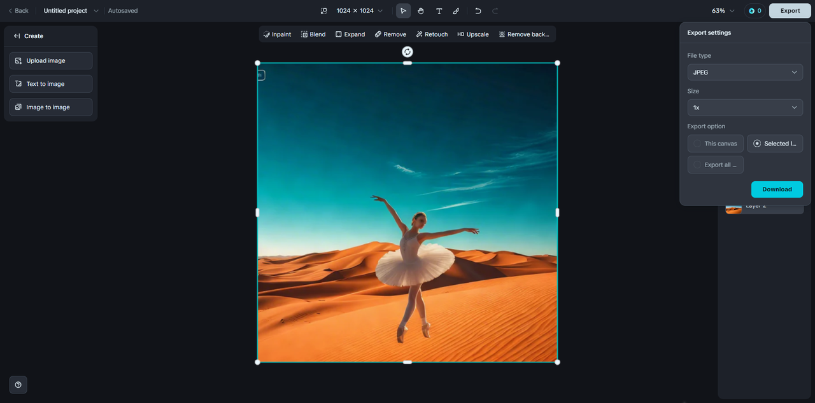The height and width of the screenshot is (403, 815).
Task: Select the Export all option
Action: coord(715,165)
